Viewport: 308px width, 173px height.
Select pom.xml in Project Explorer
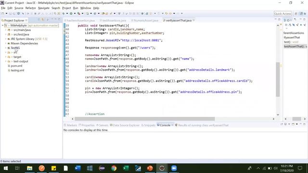tap(16, 66)
